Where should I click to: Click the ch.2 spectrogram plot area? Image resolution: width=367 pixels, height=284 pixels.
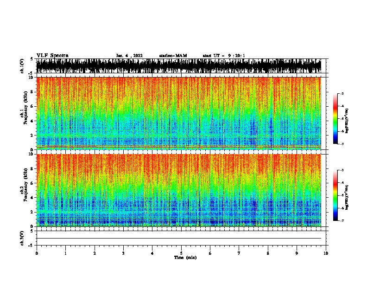(178, 190)
